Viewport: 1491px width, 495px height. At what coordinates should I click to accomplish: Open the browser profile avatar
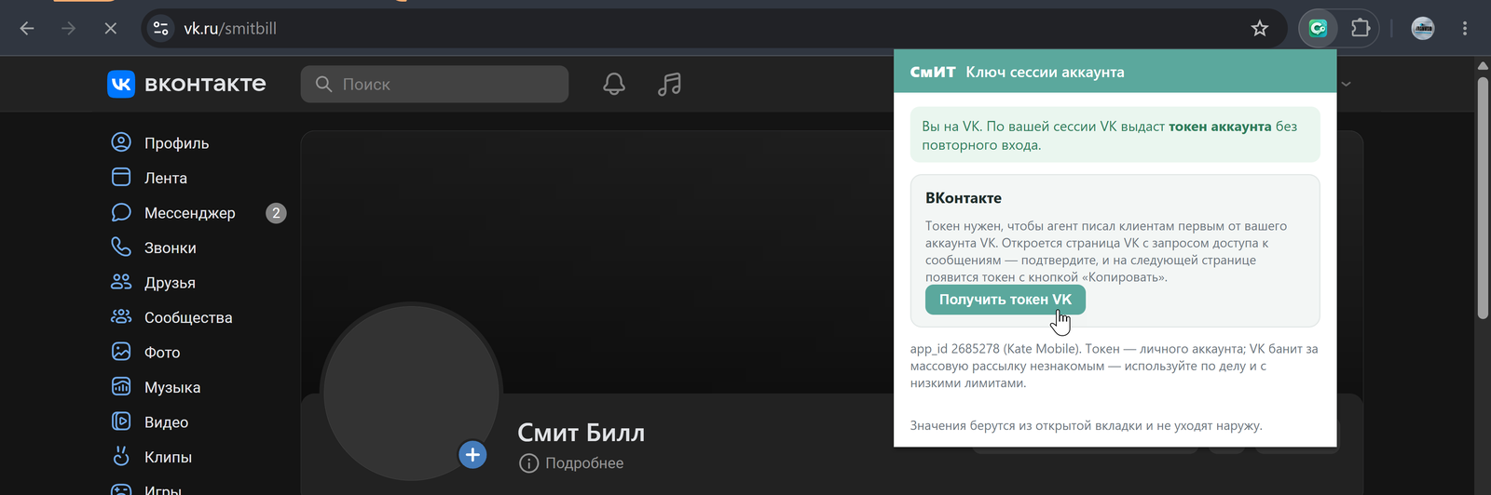pyautogui.click(x=1423, y=29)
